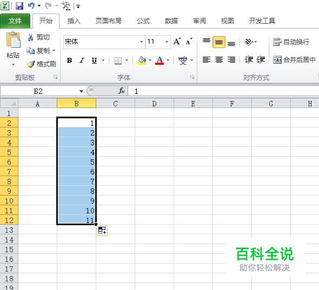Increase font size with large A icon
The image size is (319, 290).
(177, 42)
